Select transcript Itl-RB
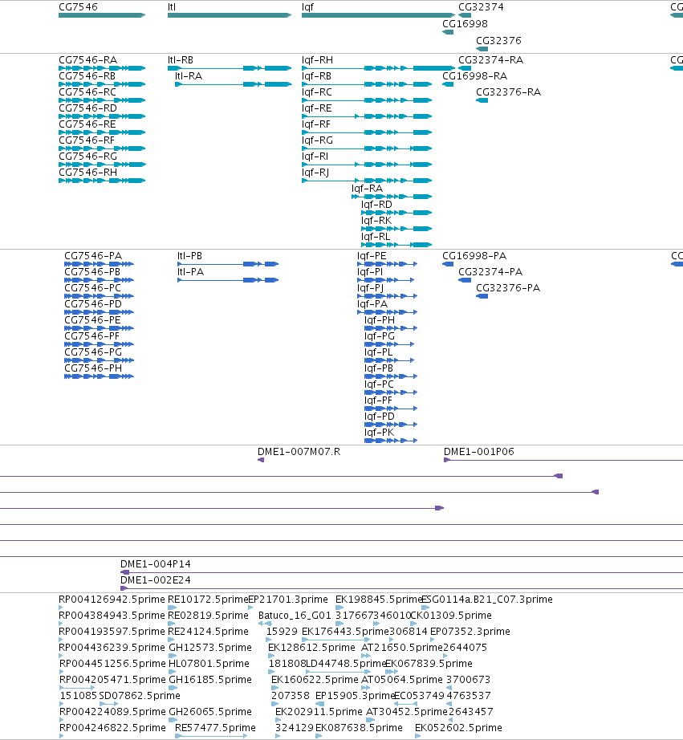Image resolution: width=683 pixels, height=740 pixels. [x=230, y=68]
